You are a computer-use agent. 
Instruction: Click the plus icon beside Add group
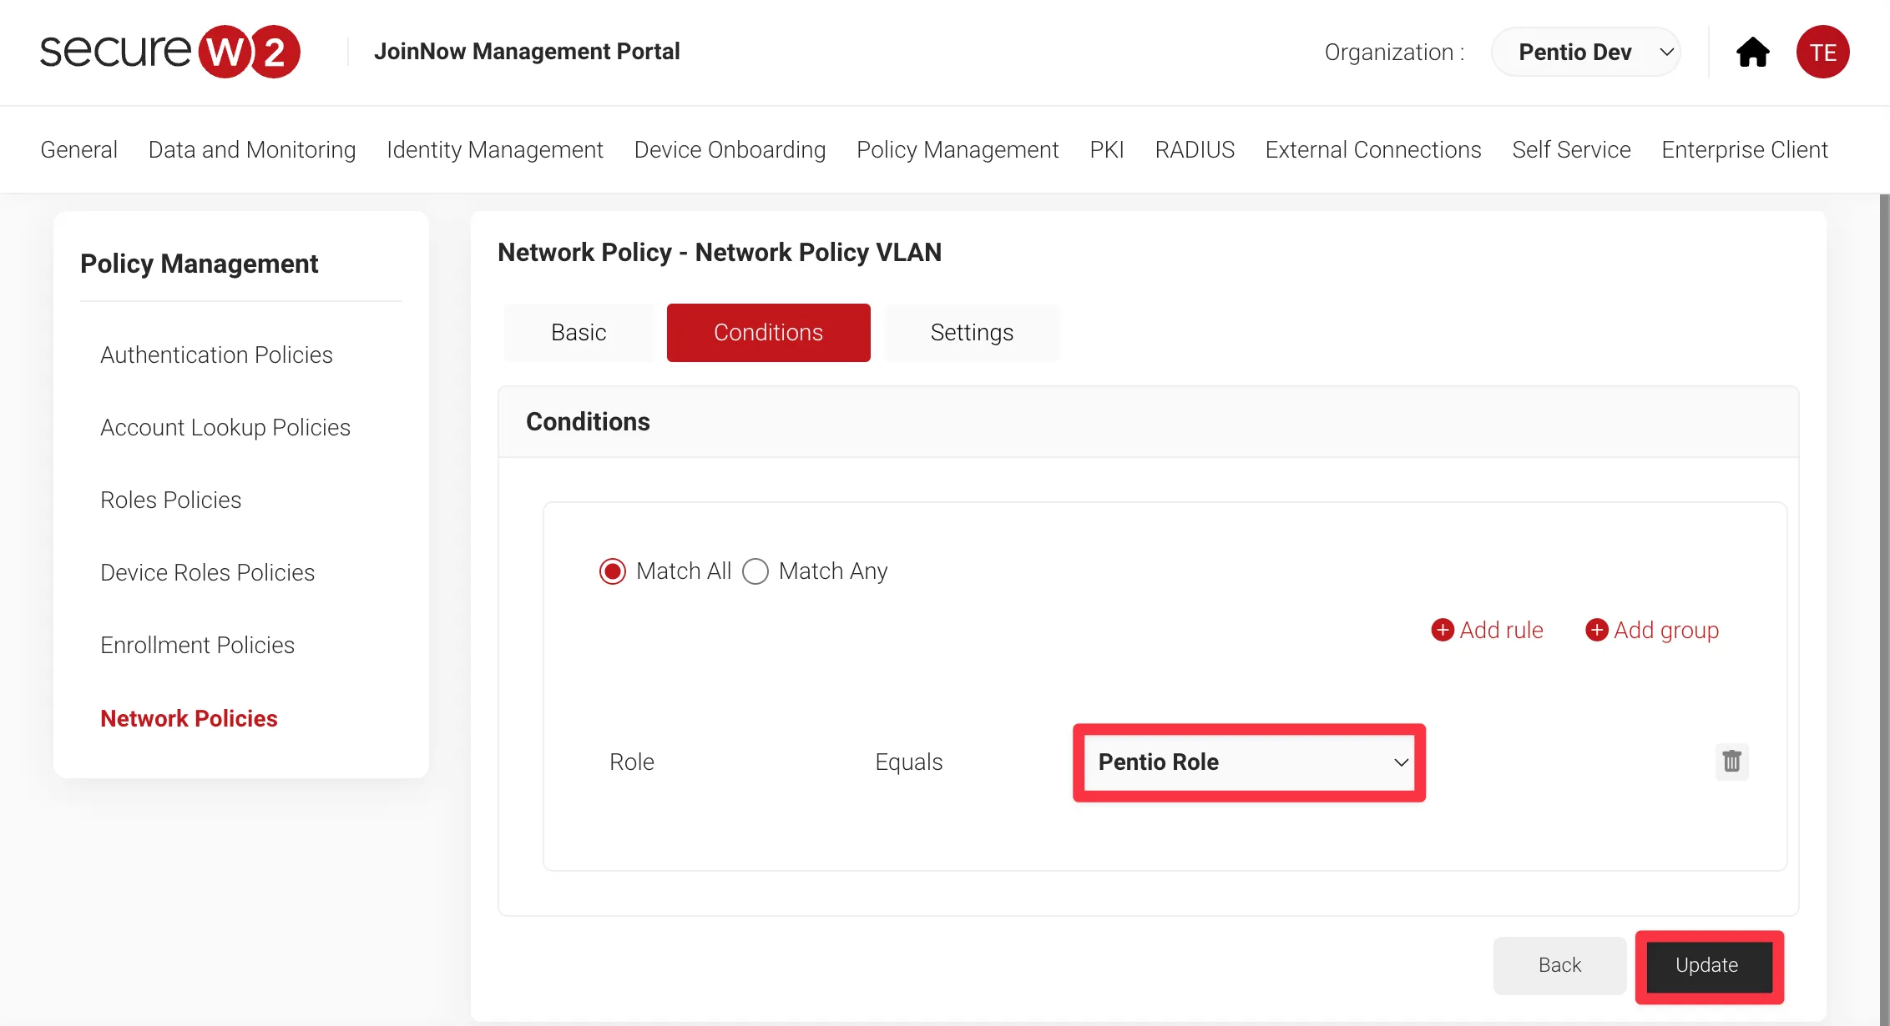tap(1596, 630)
